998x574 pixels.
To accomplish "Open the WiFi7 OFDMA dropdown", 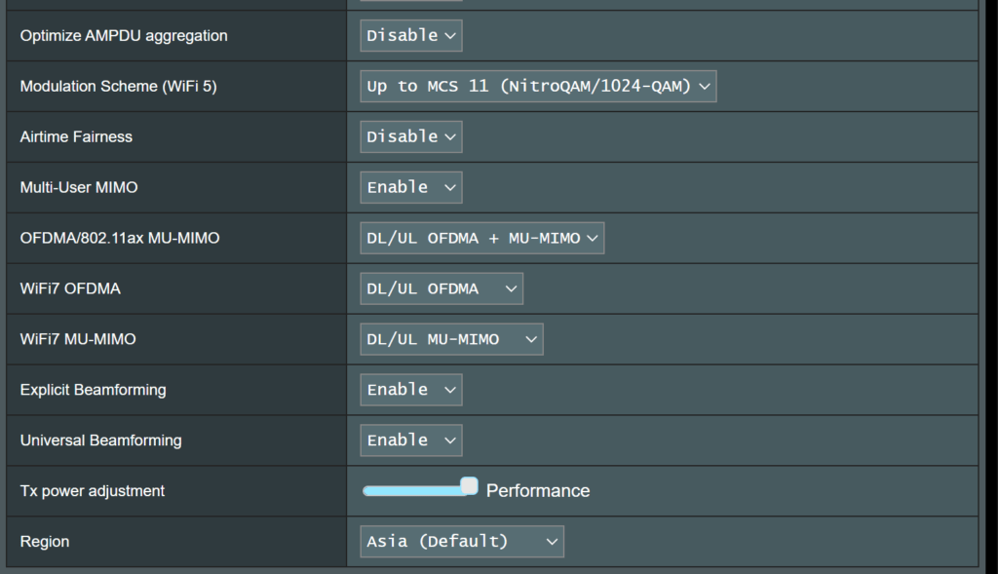I will point(441,288).
